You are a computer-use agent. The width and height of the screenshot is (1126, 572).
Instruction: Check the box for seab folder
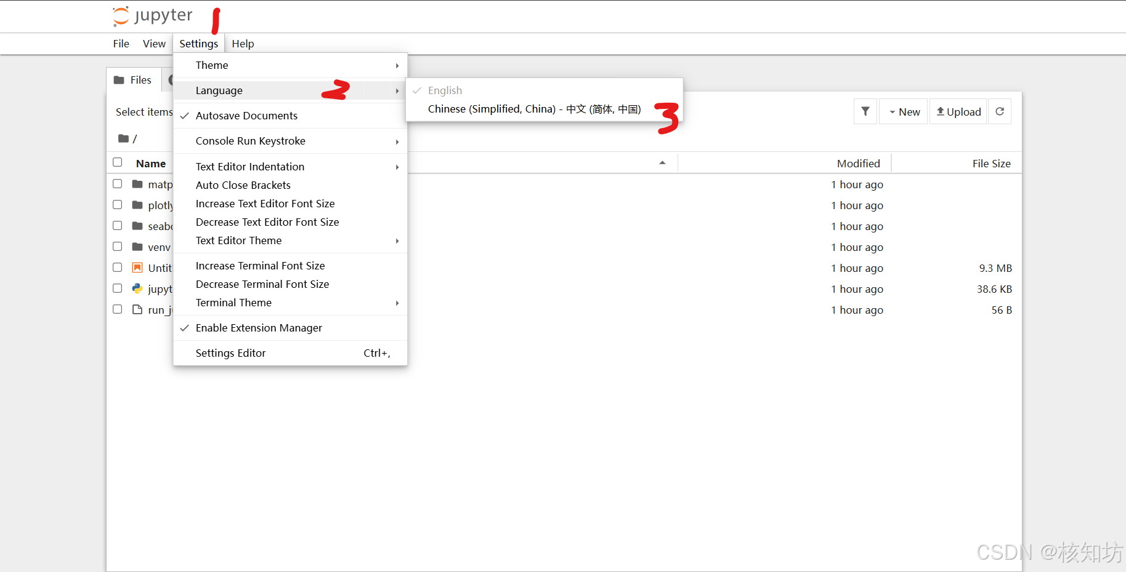point(118,225)
